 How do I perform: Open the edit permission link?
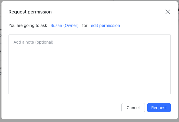(x=105, y=25)
